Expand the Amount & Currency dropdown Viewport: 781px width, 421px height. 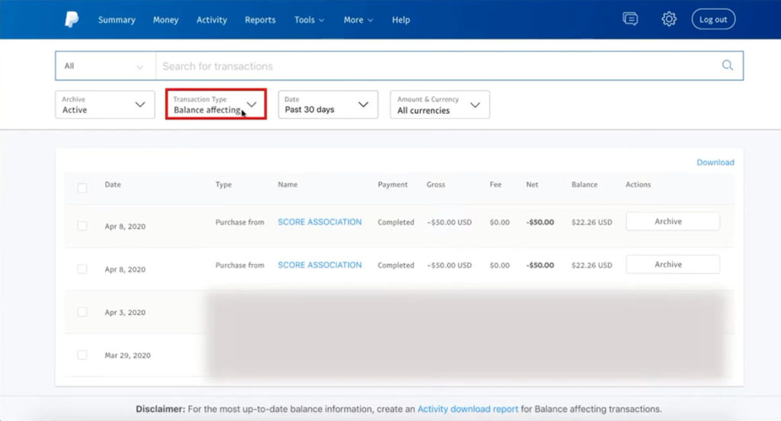439,105
